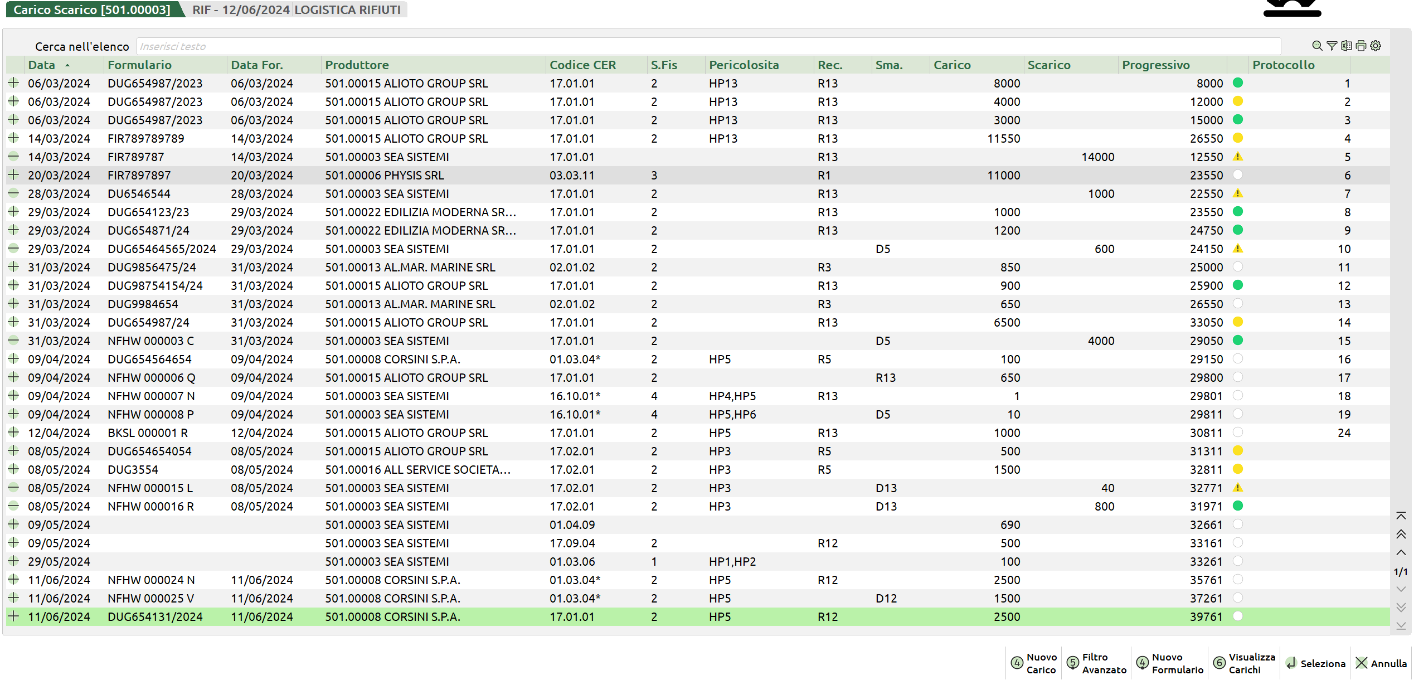Viewport: 1414px width, 680px height.
Task: Click the green status dot on protocollo 1
Action: pos(1237,83)
